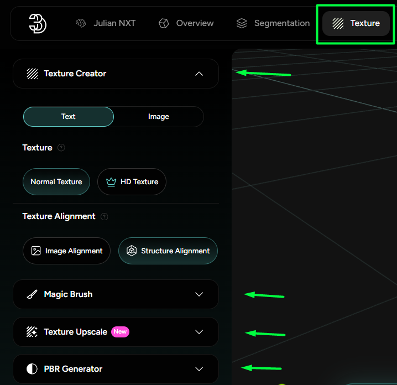Click the brain icon beside Julian NXT
The image size is (397, 385).
click(81, 23)
